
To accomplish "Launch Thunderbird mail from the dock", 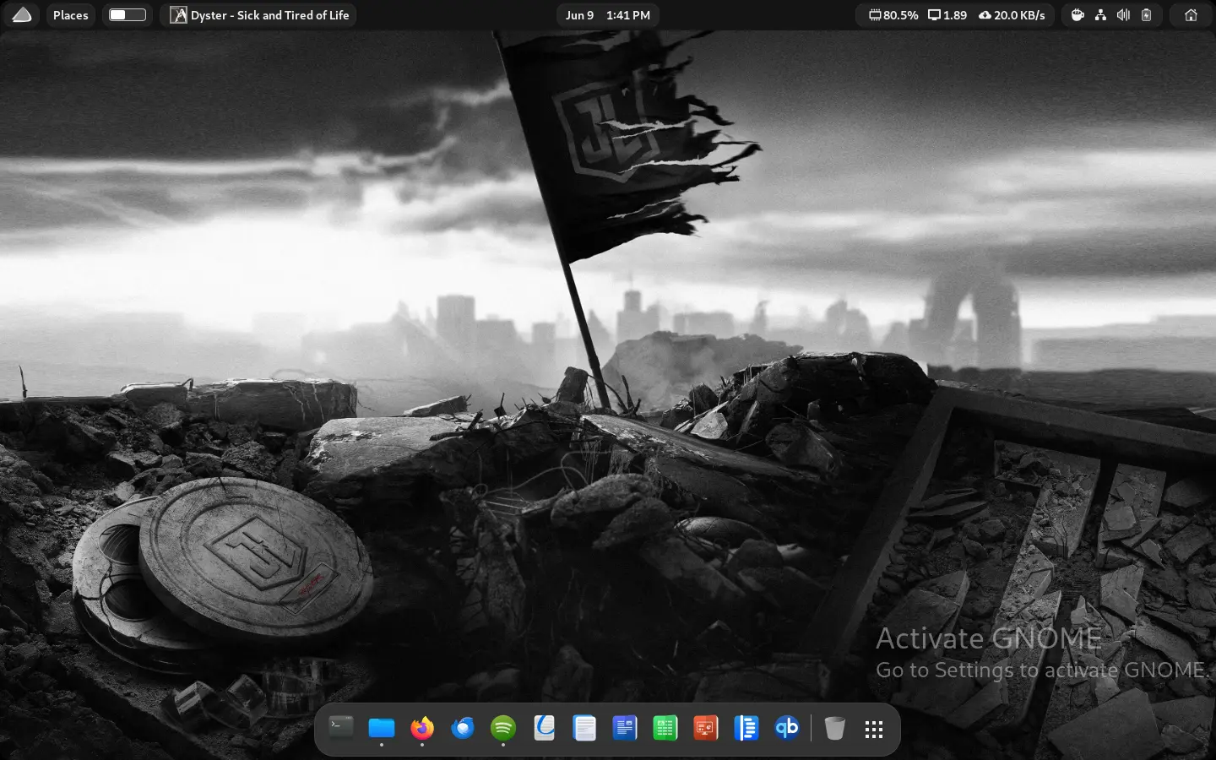I will point(463,728).
